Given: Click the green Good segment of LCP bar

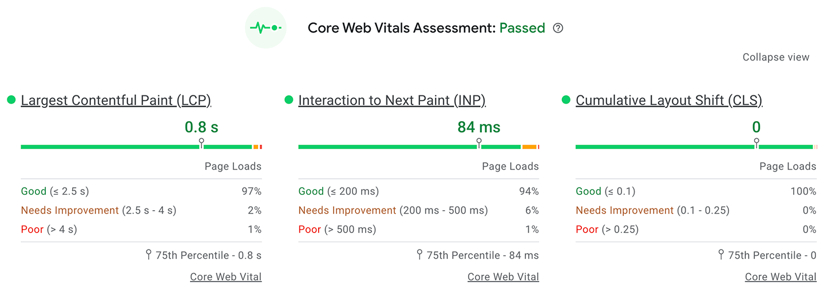Looking at the screenshot, I should pyautogui.click(x=109, y=147).
